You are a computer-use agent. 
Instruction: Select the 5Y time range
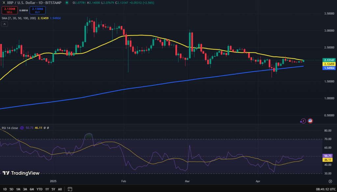(x=53, y=189)
